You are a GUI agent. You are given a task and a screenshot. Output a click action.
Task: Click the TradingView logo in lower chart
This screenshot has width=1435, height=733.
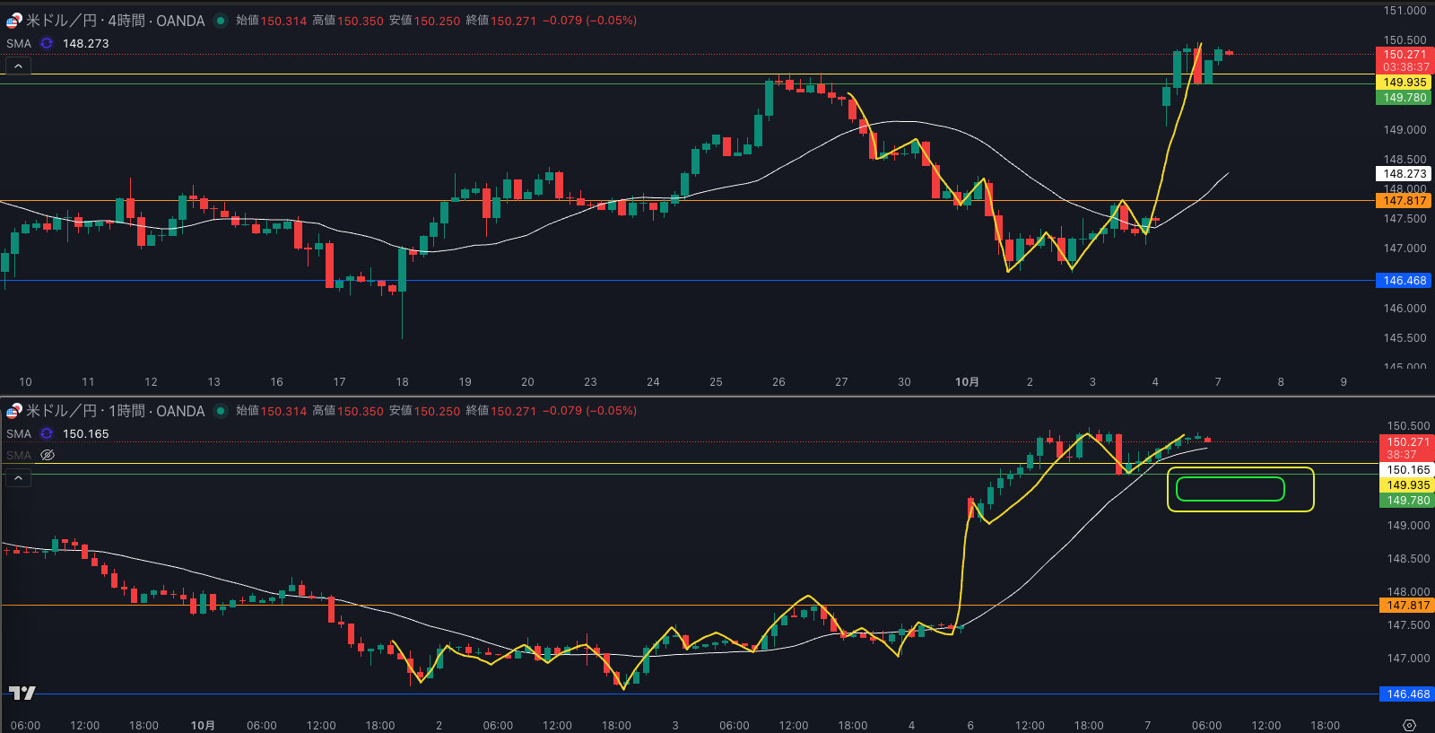point(22,693)
